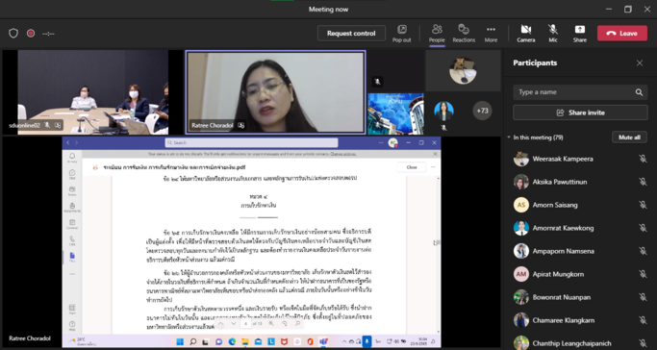Click Teams icon in shared Teams sidebar
Image resolution: width=657 pixels, height=350 pixels.
coord(72,190)
